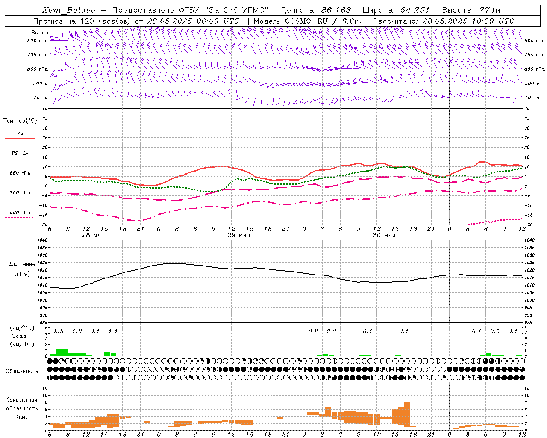Click the (мм/1ч.) hourly precipitation unit label
Image resolution: width=547 pixels, height=438 pixels.
[22, 344]
